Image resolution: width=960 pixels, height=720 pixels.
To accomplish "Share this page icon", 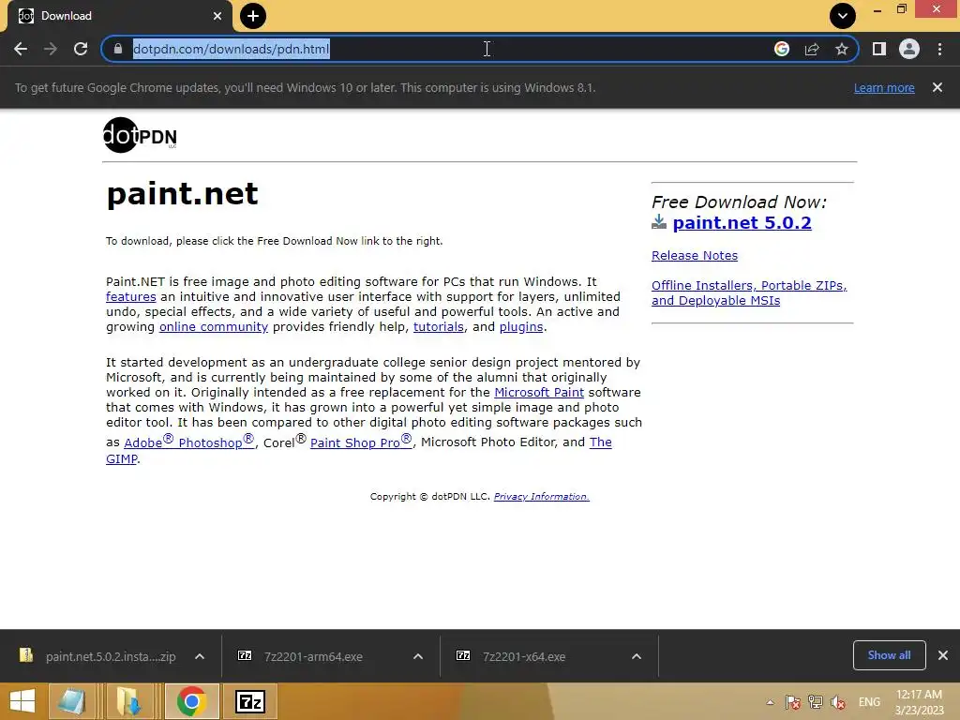I will pos(812,49).
